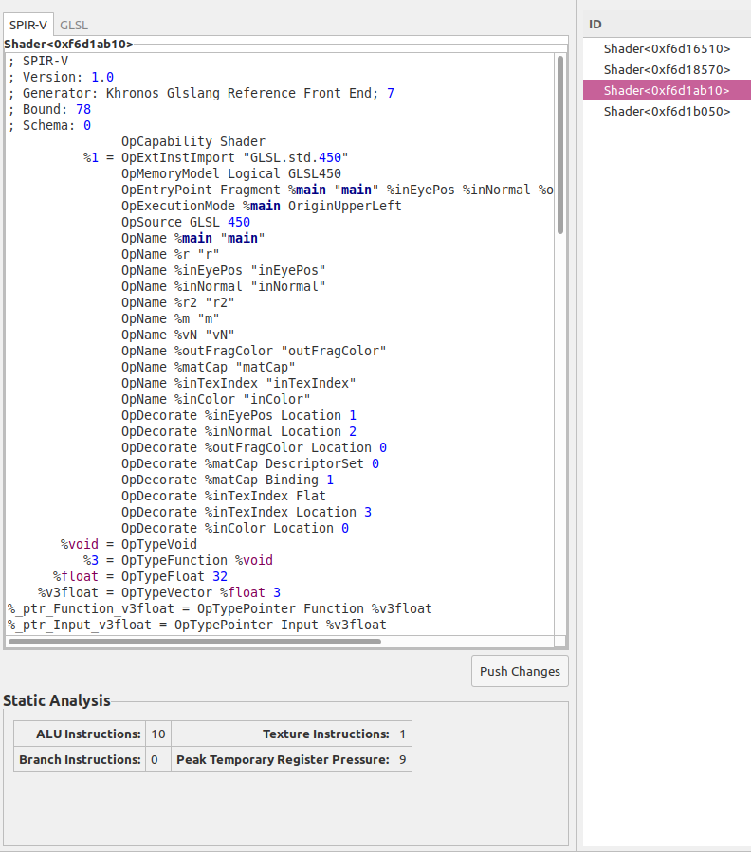The image size is (751, 852).
Task: Place cursor on the OpSource GLSL 450 line
Action: [186, 222]
